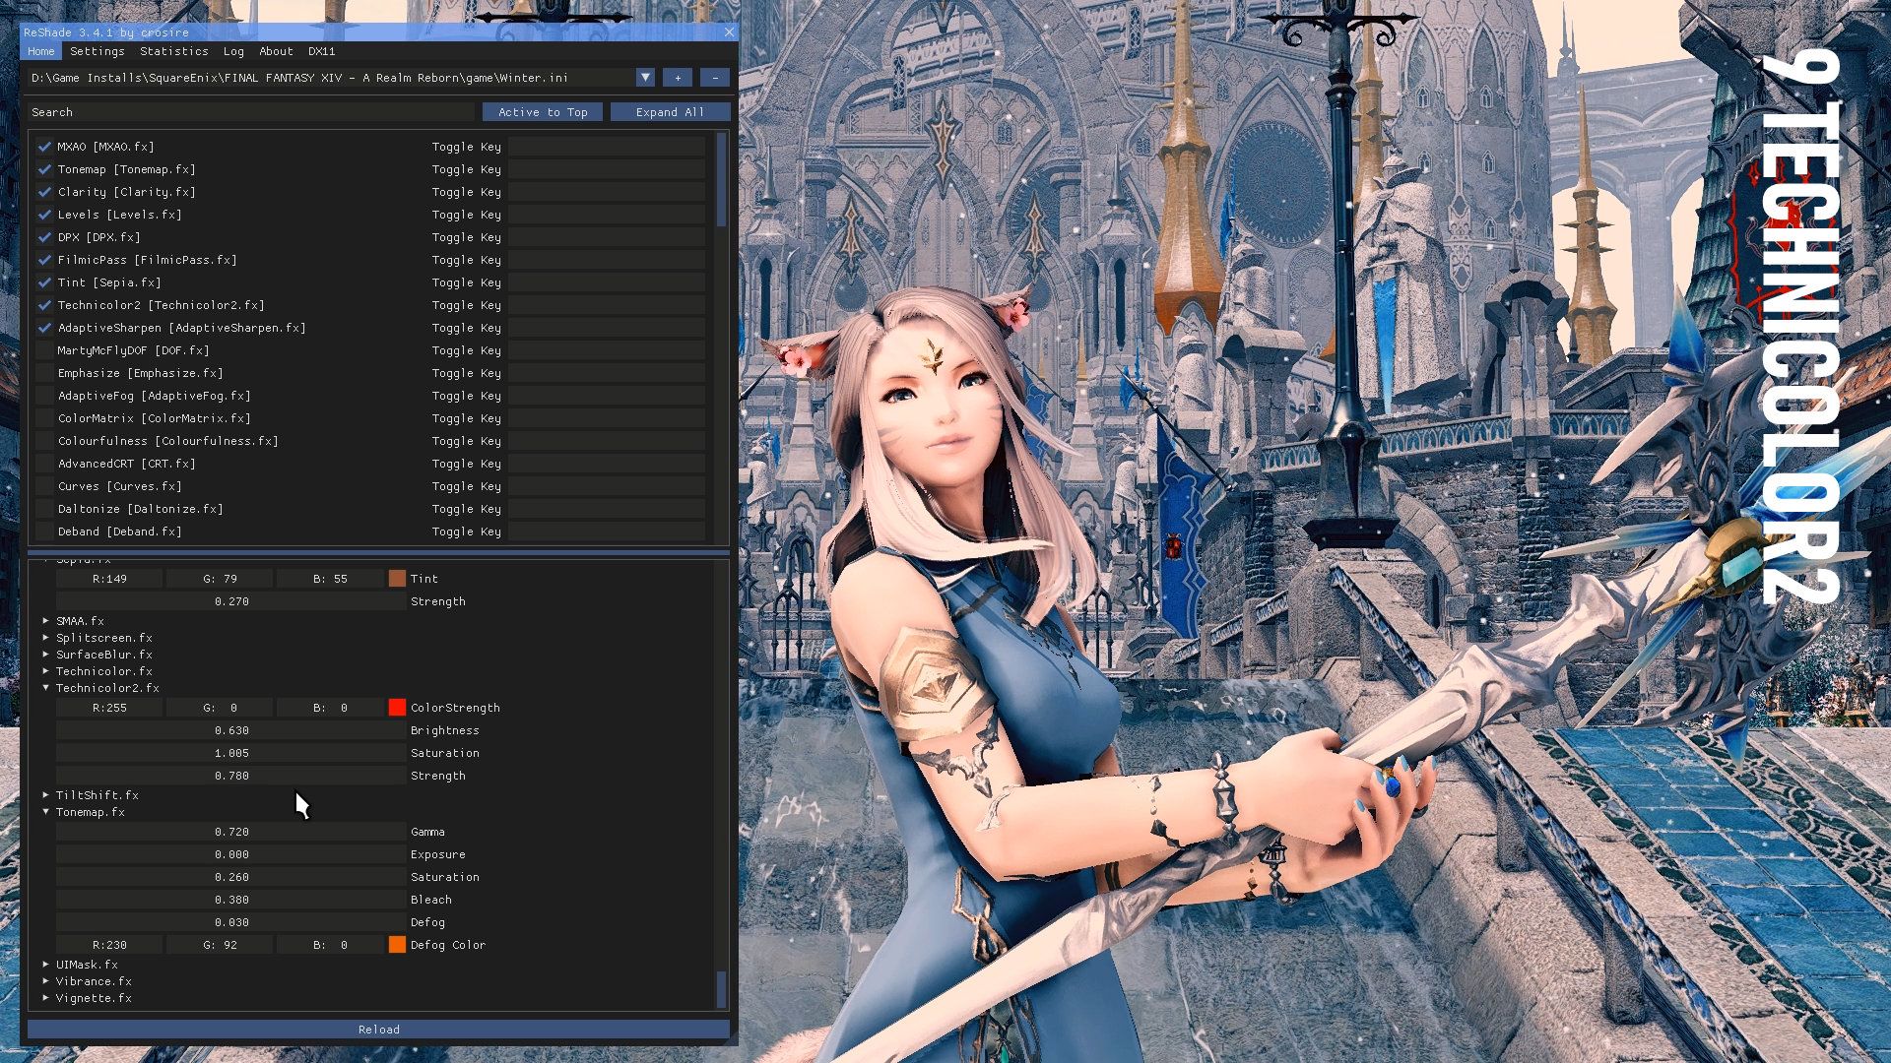Collapse the Tonemap.fx section

(46, 812)
